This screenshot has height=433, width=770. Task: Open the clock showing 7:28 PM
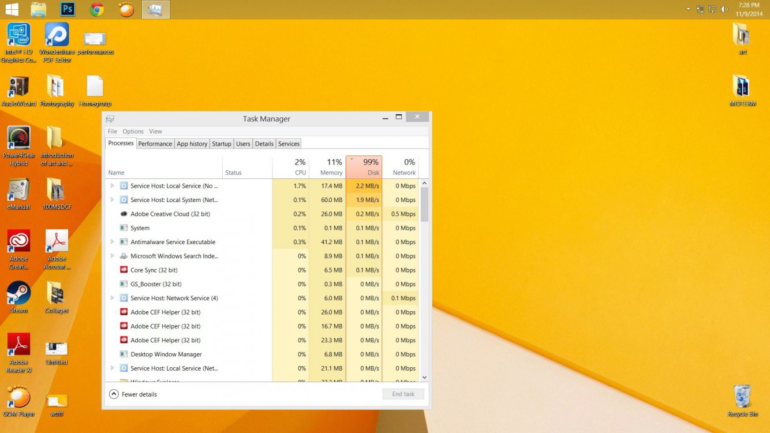749,9
